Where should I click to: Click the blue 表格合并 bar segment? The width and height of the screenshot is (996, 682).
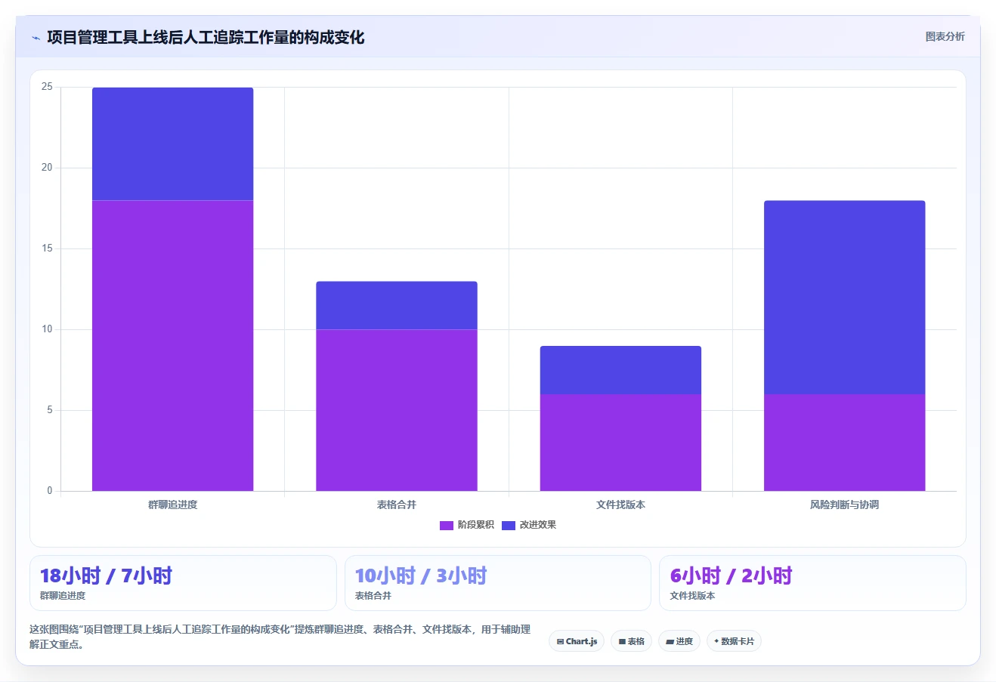(397, 305)
